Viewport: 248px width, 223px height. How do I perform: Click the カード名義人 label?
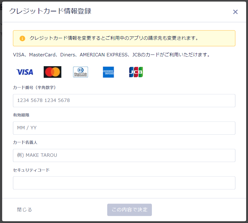click(x=25, y=142)
